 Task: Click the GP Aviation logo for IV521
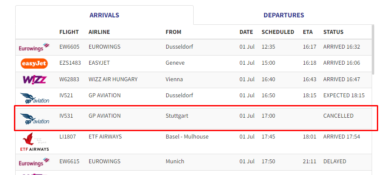(34, 98)
